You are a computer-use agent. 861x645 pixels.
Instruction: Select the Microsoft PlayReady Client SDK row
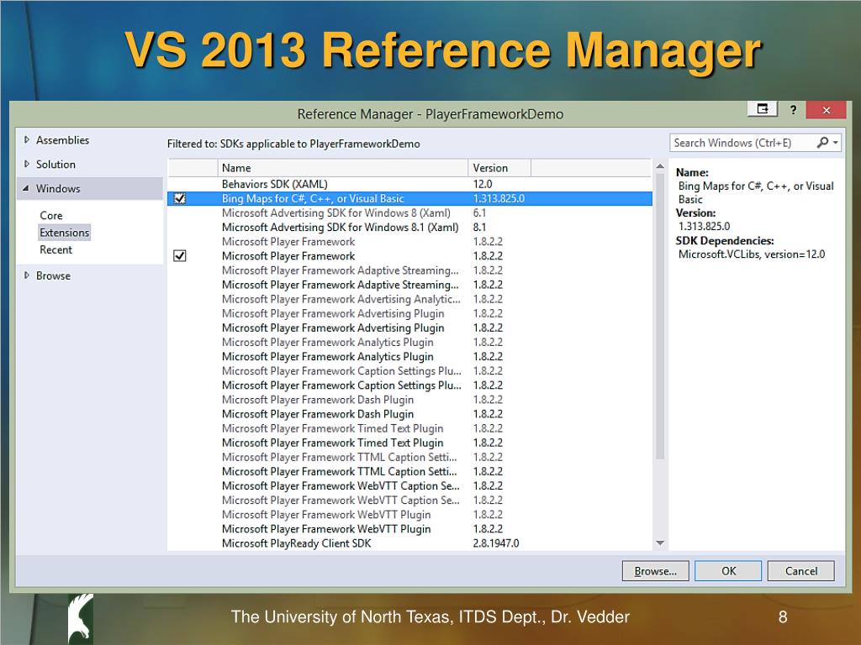click(409, 543)
